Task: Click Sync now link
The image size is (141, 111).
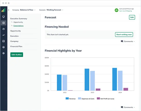Action: [122, 11]
